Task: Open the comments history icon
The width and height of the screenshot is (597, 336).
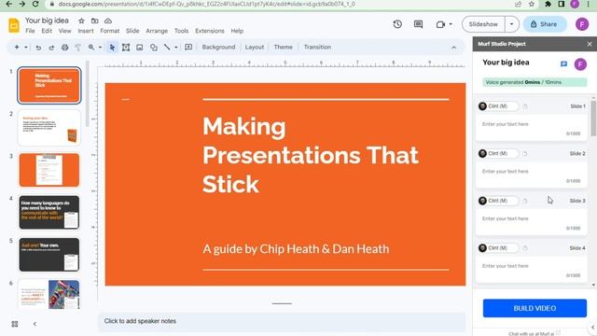Action: 418,24
